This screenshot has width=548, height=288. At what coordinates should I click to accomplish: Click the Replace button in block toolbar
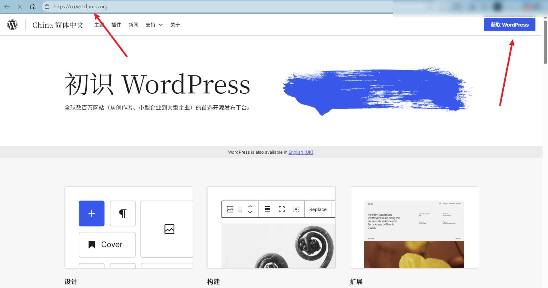(x=318, y=209)
